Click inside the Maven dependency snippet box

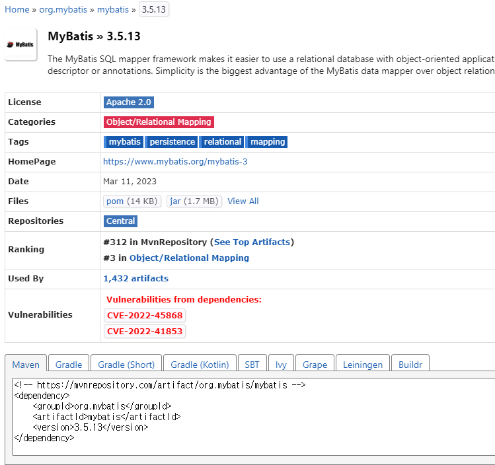[253, 416]
